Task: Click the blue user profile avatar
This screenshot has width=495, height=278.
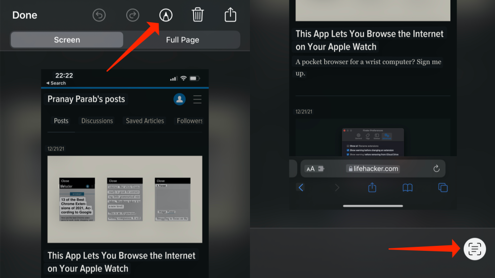Action: (x=179, y=99)
